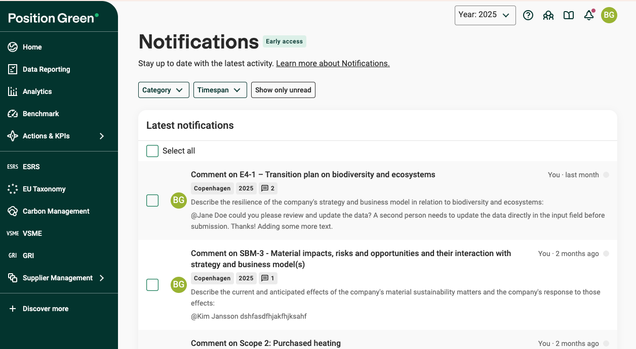
Task: Click Copenhagen tag on SBM-3 notification
Action: (x=212, y=278)
